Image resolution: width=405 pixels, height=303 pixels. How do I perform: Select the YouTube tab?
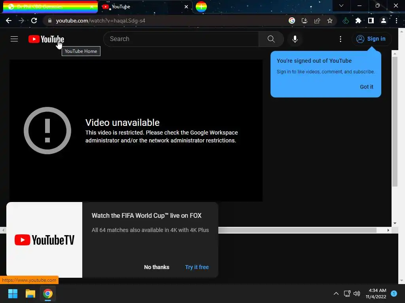coord(146,7)
